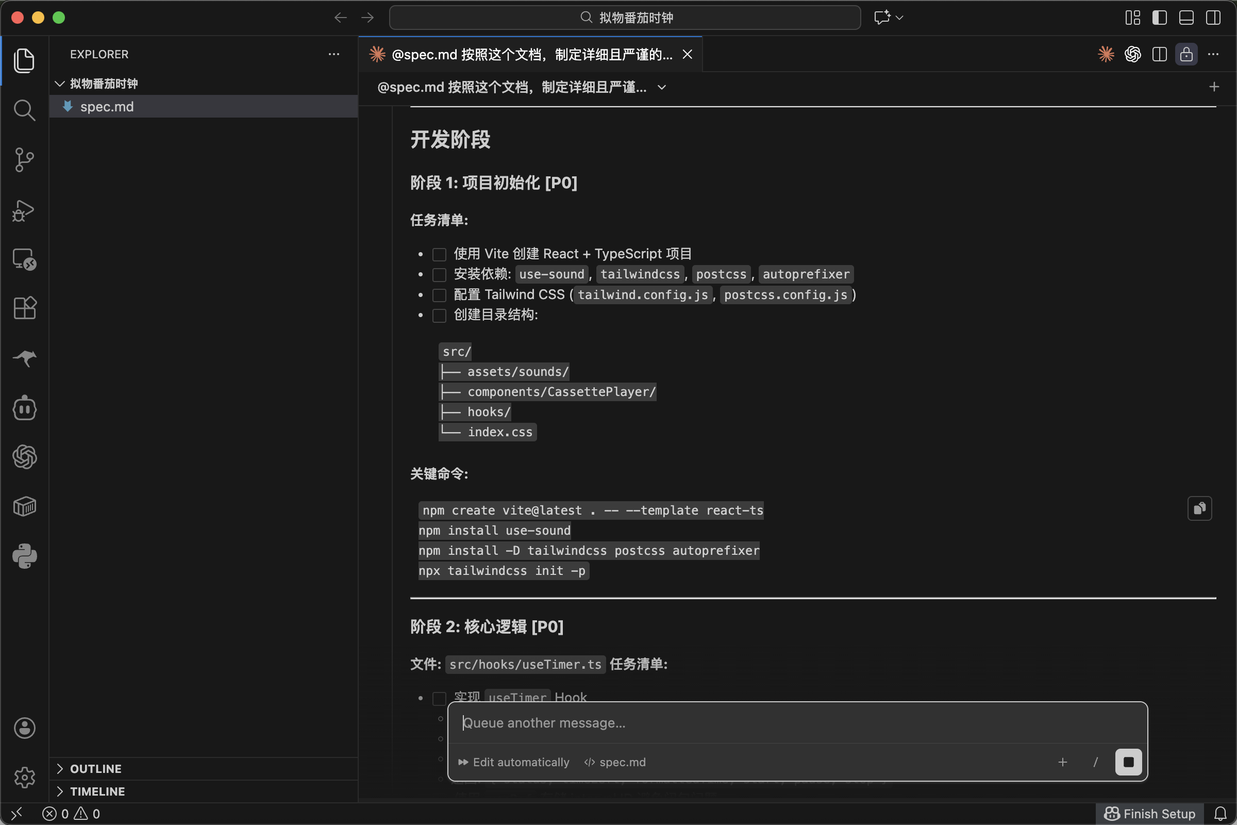1237x825 pixels.
Task: Click the tailwind.config.js inline code
Action: pyautogui.click(x=643, y=295)
